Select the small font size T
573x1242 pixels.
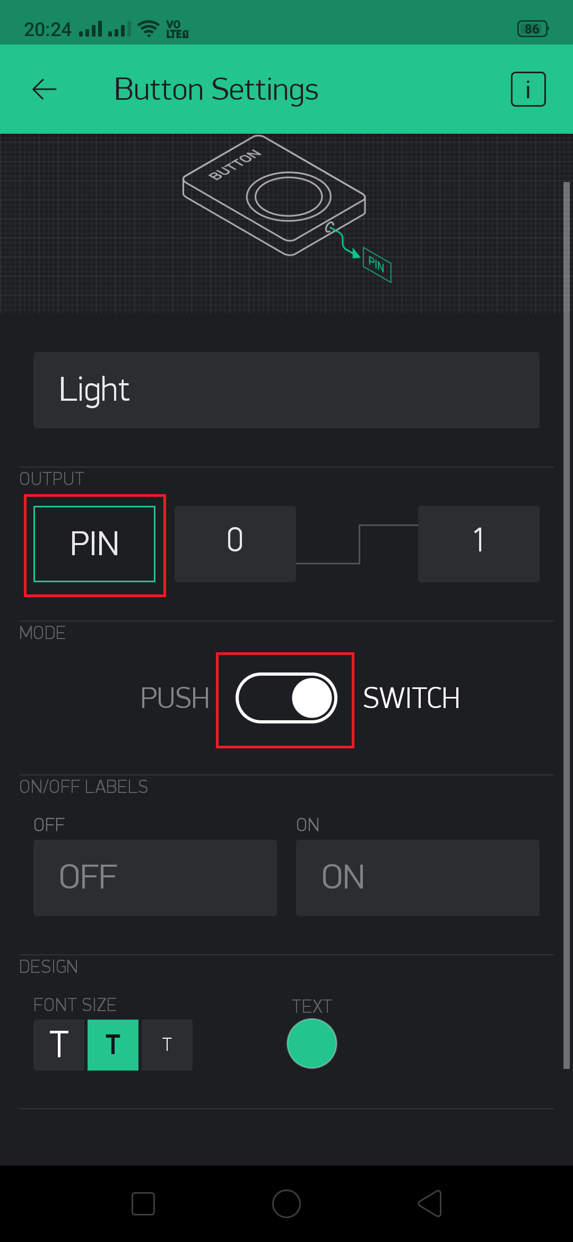[167, 1045]
